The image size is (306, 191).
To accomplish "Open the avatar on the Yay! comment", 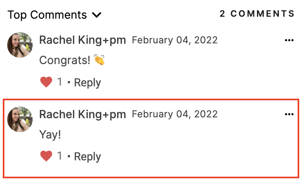I will (20, 119).
